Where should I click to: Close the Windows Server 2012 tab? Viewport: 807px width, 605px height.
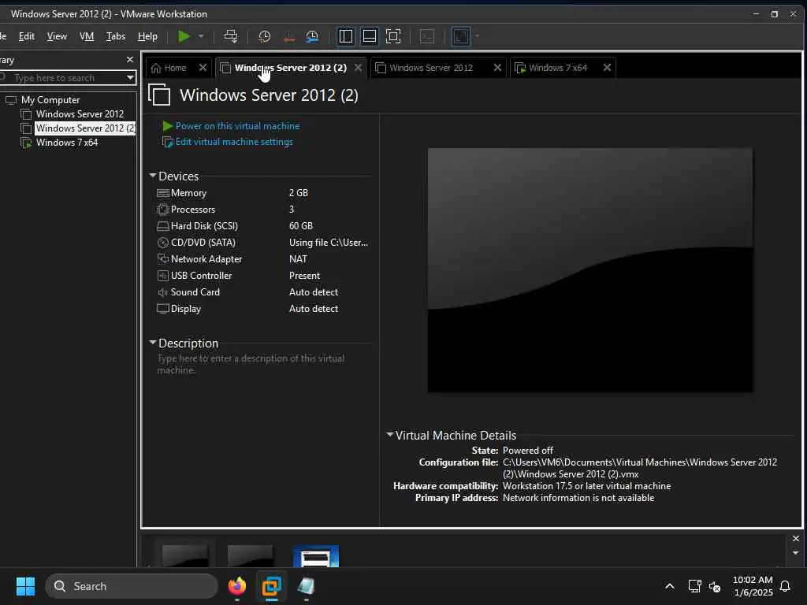point(498,68)
